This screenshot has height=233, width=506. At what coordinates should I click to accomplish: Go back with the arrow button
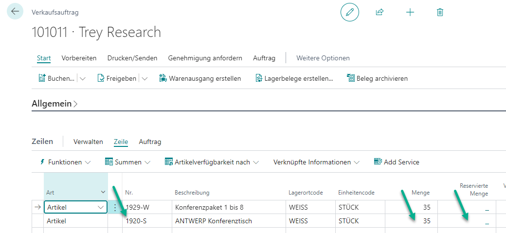(x=15, y=11)
